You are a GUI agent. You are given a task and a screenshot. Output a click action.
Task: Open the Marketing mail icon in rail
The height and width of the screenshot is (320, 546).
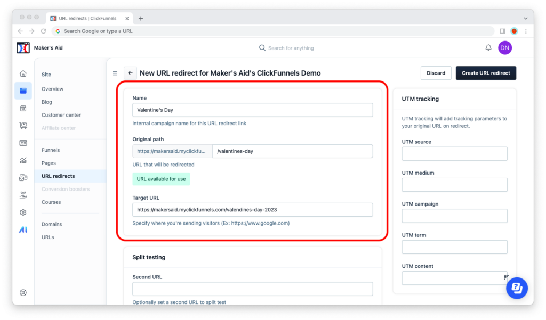[x=23, y=178]
